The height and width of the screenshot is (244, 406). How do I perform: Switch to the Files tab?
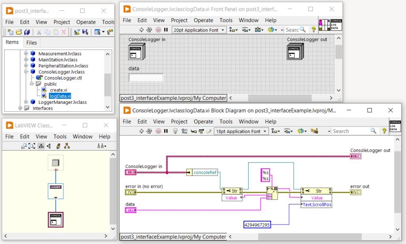point(31,43)
